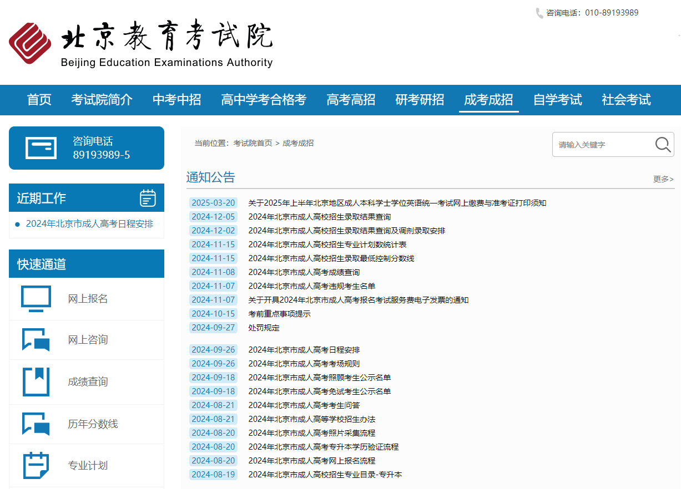Viewport: 681px width, 489px height.
Task: Click the chat bubbles icon for 网上咨询
Action: [36, 340]
